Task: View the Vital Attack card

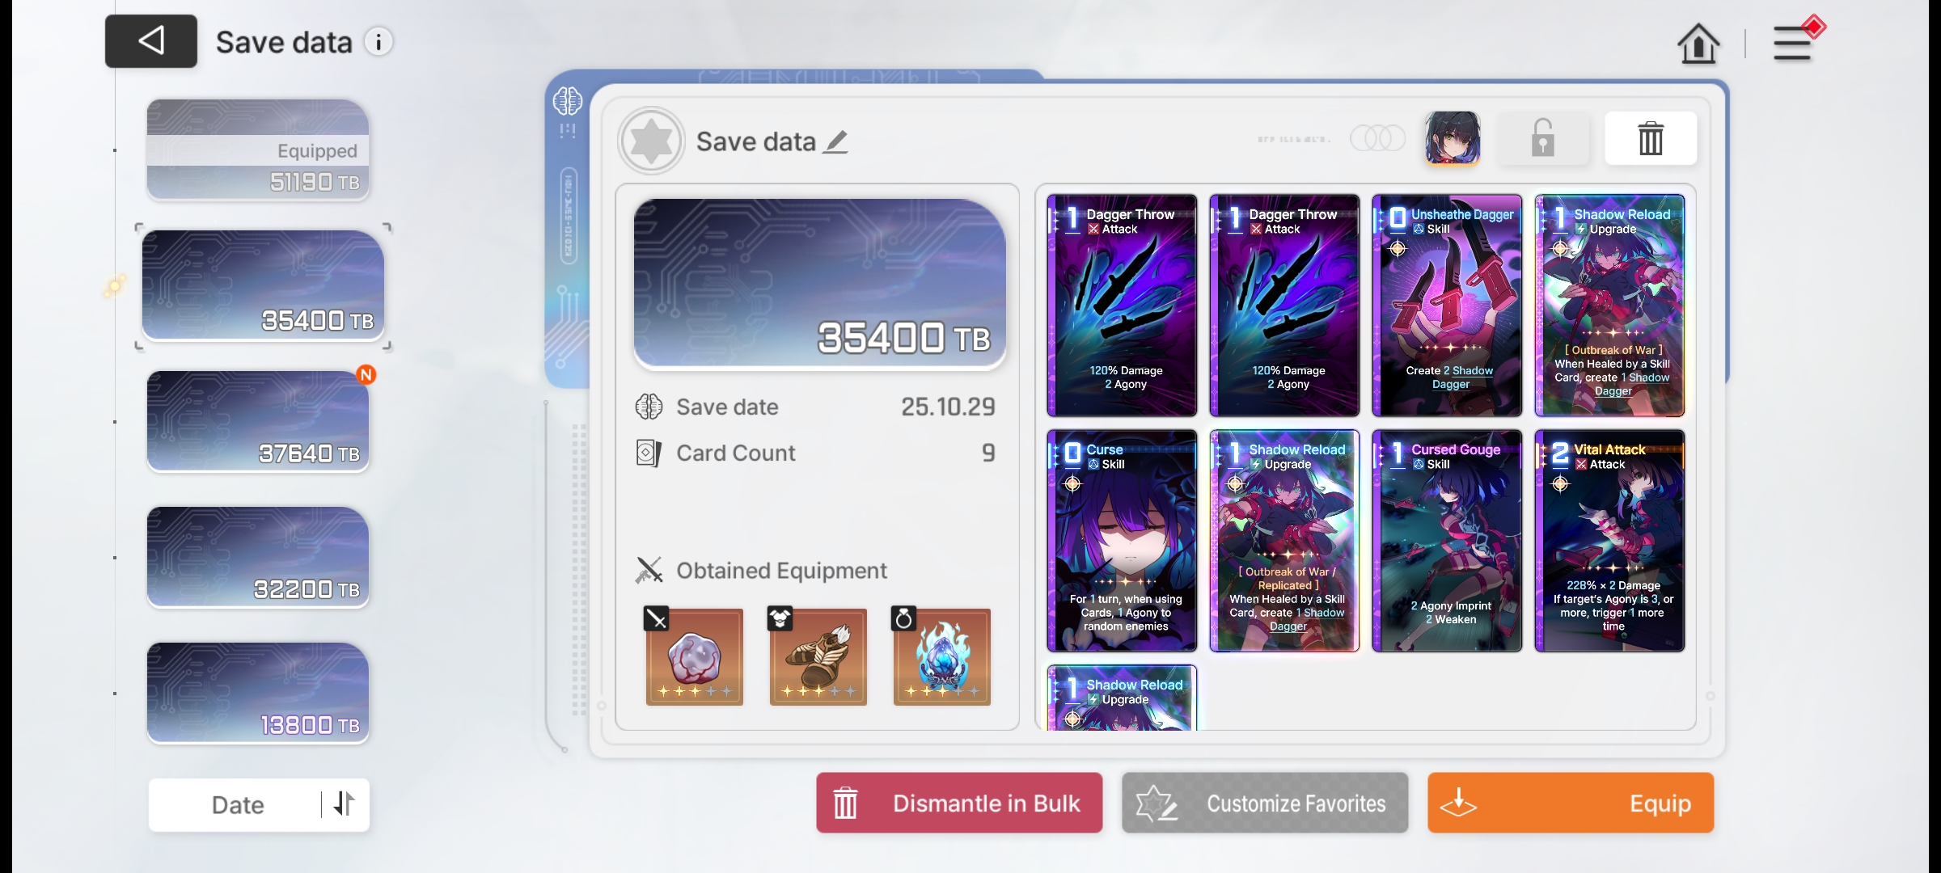Action: click(x=1609, y=541)
